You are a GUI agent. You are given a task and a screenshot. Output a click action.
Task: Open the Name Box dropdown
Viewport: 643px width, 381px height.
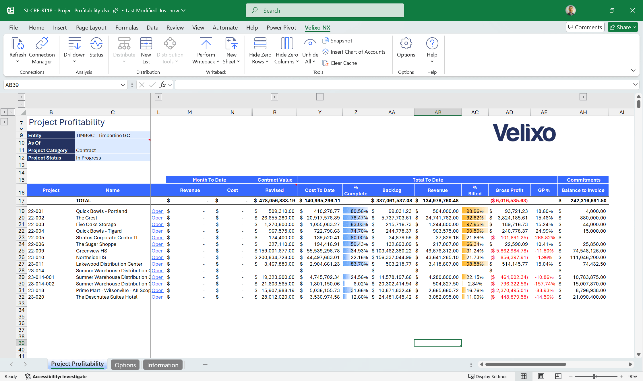(x=123, y=85)
